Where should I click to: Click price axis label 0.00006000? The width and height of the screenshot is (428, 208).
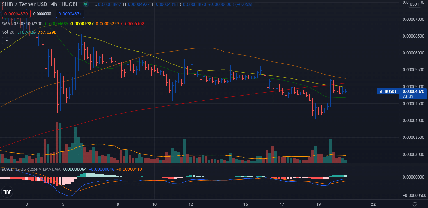tap(413, 53)
